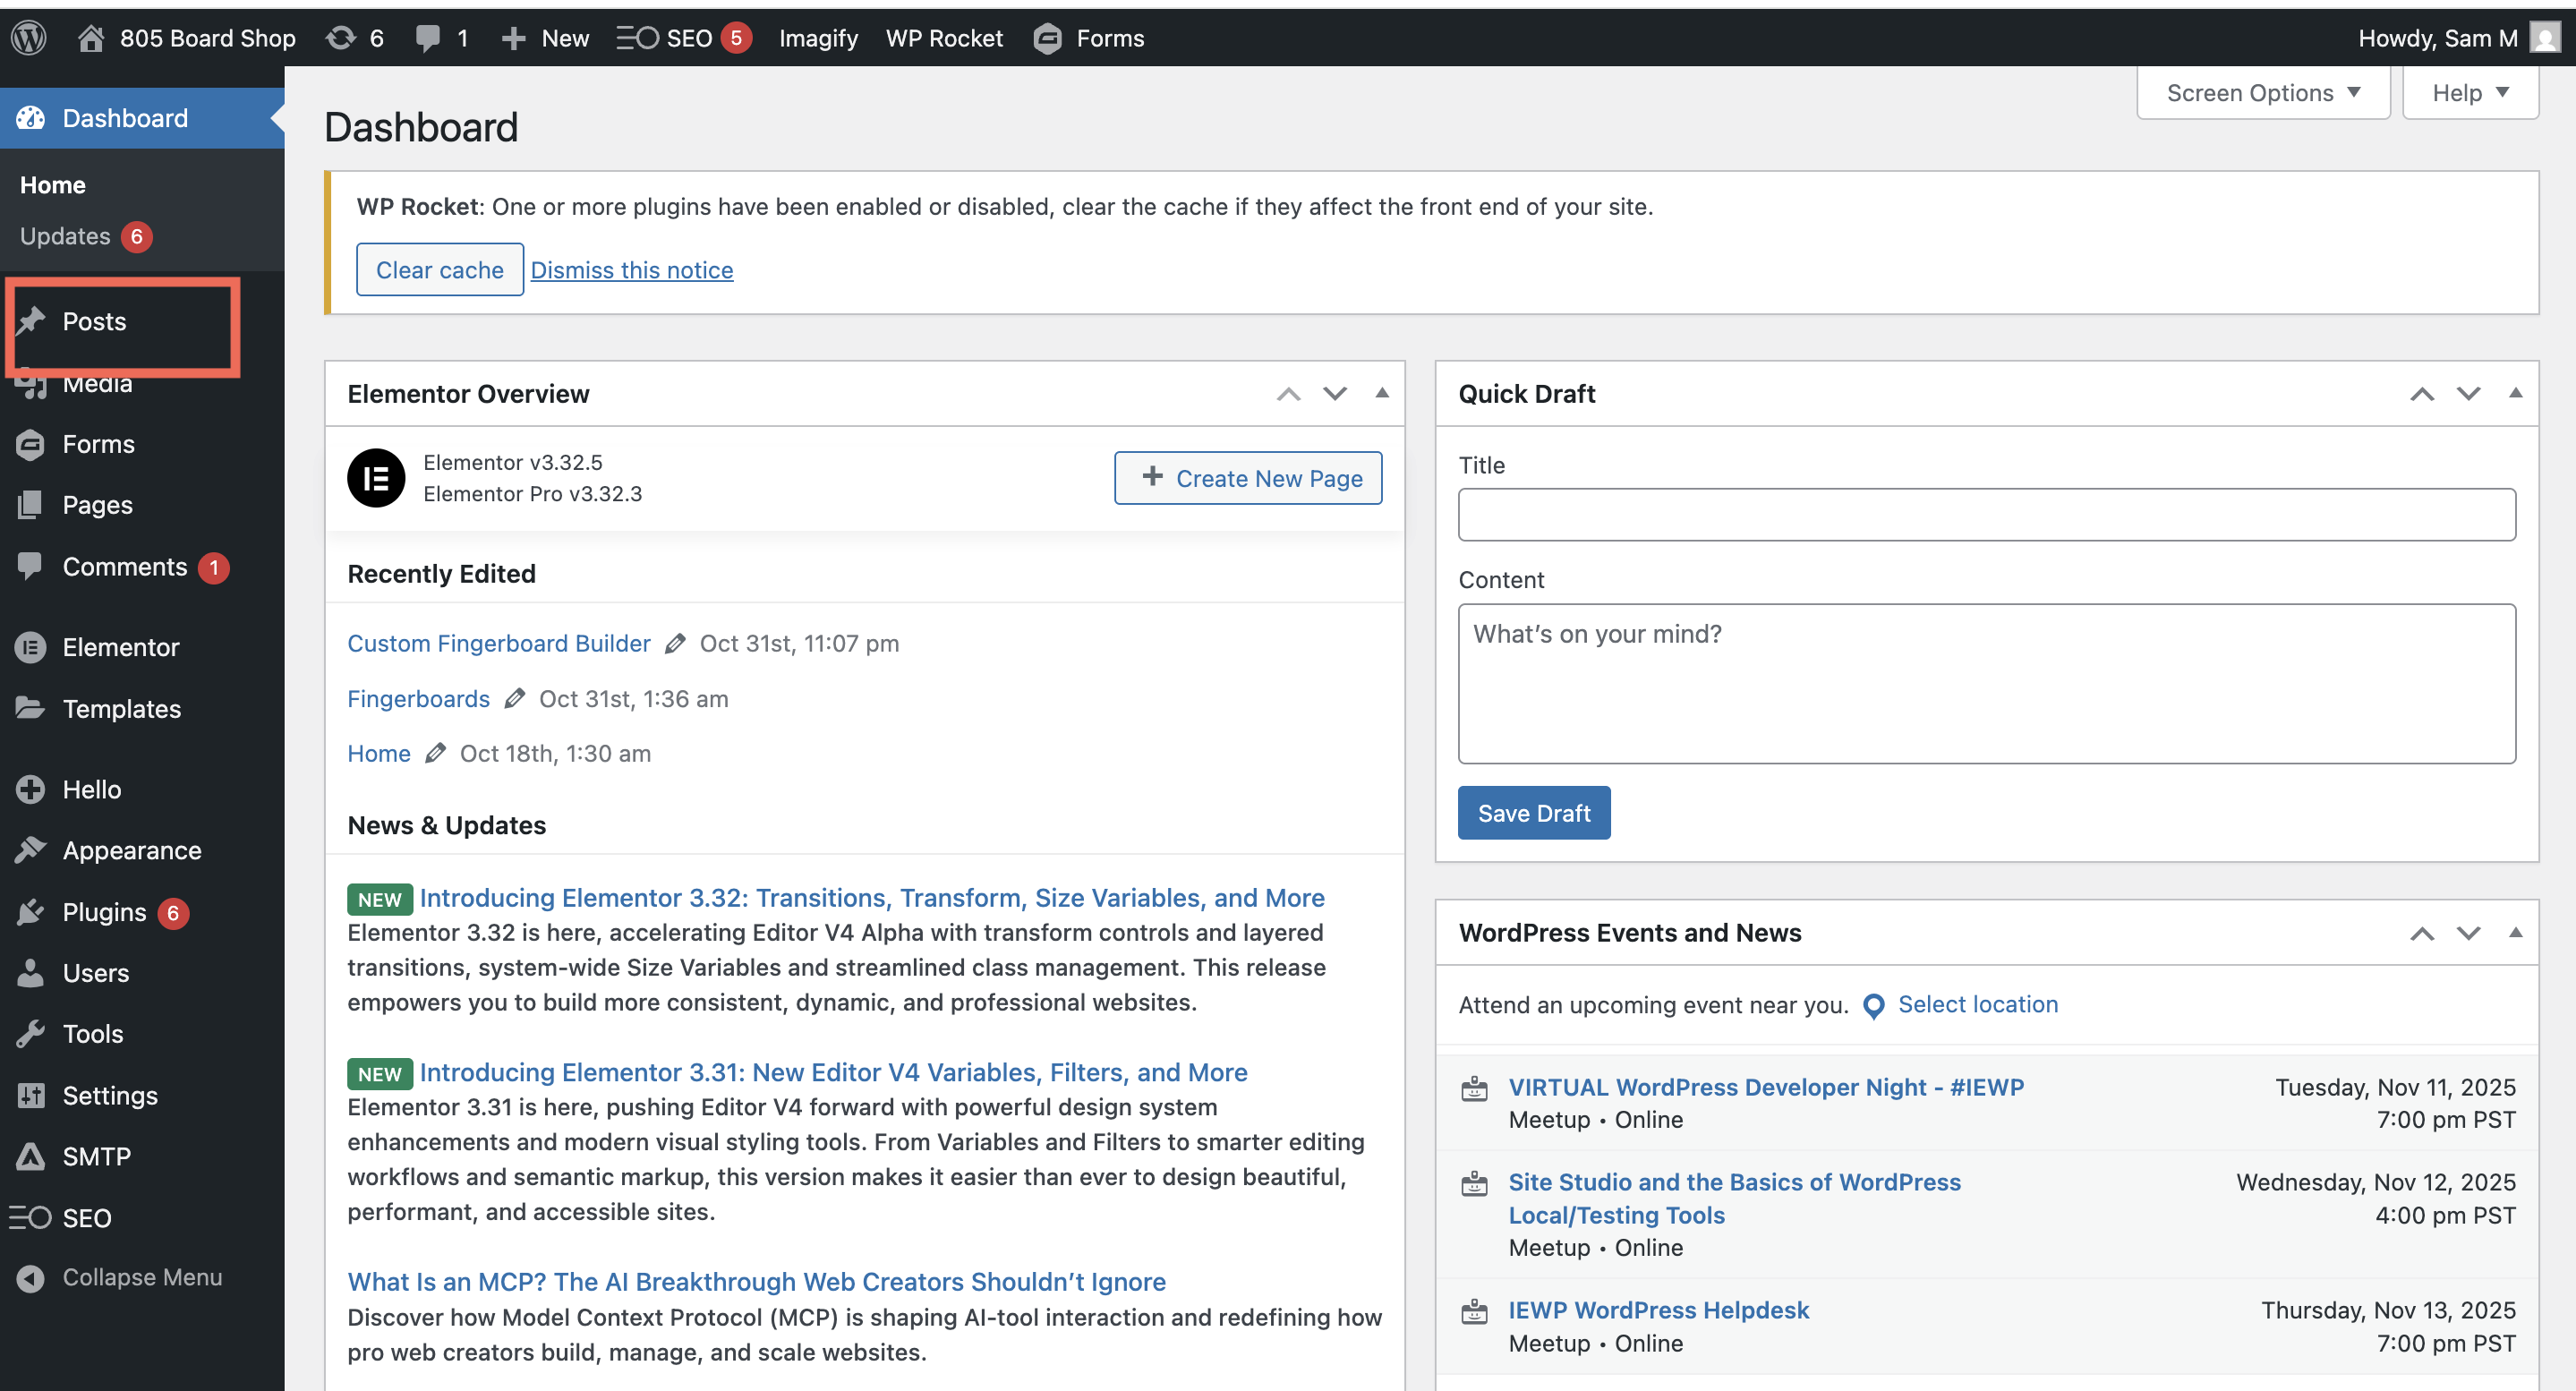Click the Dismiss this notice link

(x=632, y=270)
